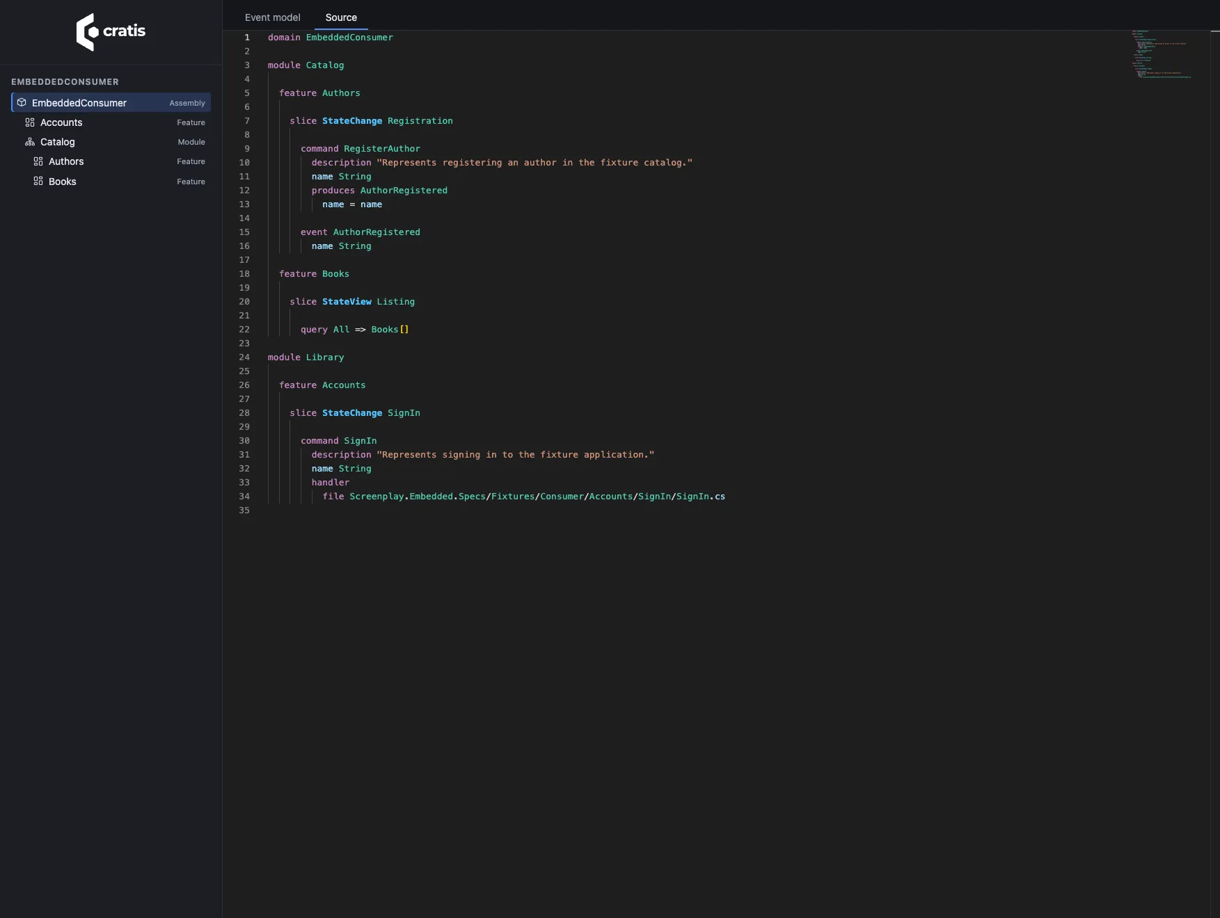This screenshot has height=918, width=1220.
Task: Click the EmbeddedConsumer assembly cube icon
Action: (22, 103)
